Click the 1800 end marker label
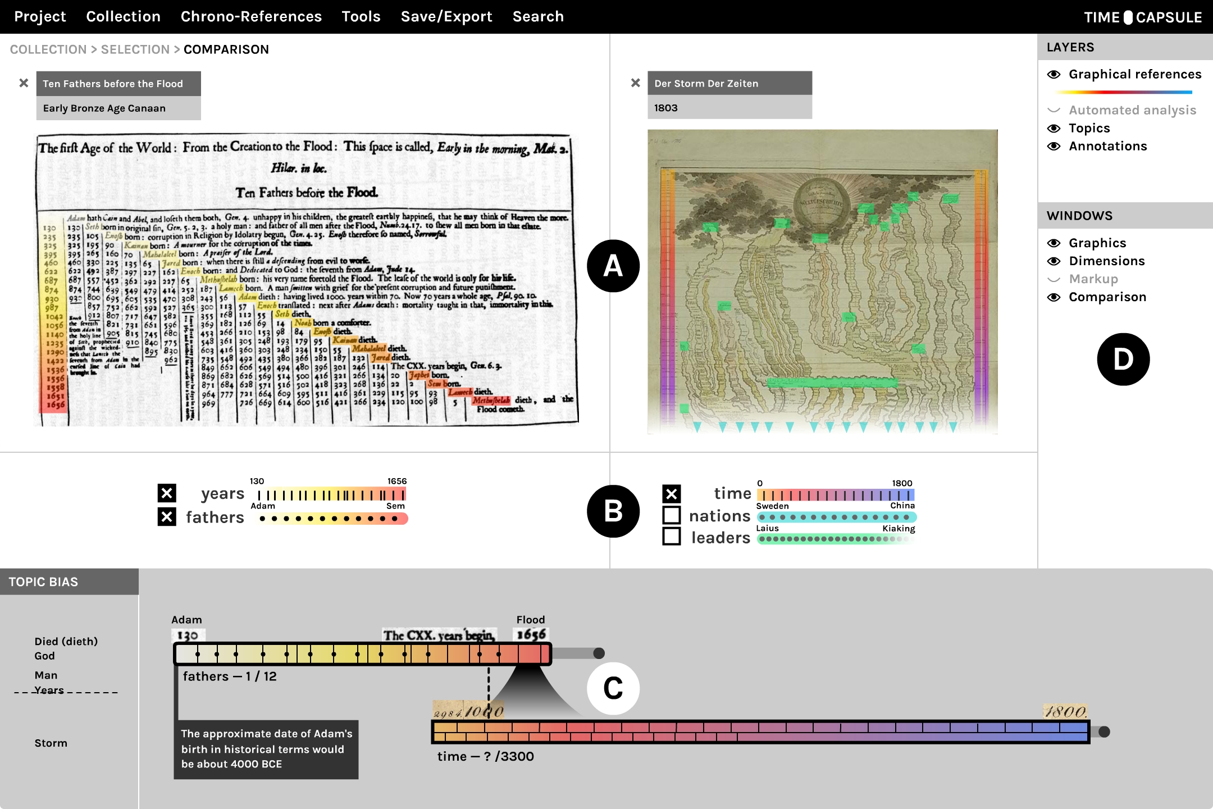1213x809 pixels. click(x=1065, y=712)
